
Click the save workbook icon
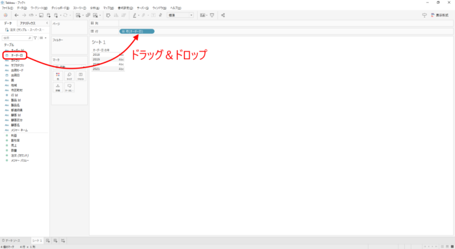point(41,15)
